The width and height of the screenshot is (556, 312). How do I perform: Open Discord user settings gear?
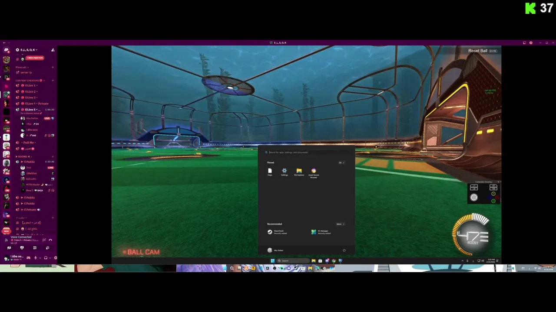click(56, 258)
